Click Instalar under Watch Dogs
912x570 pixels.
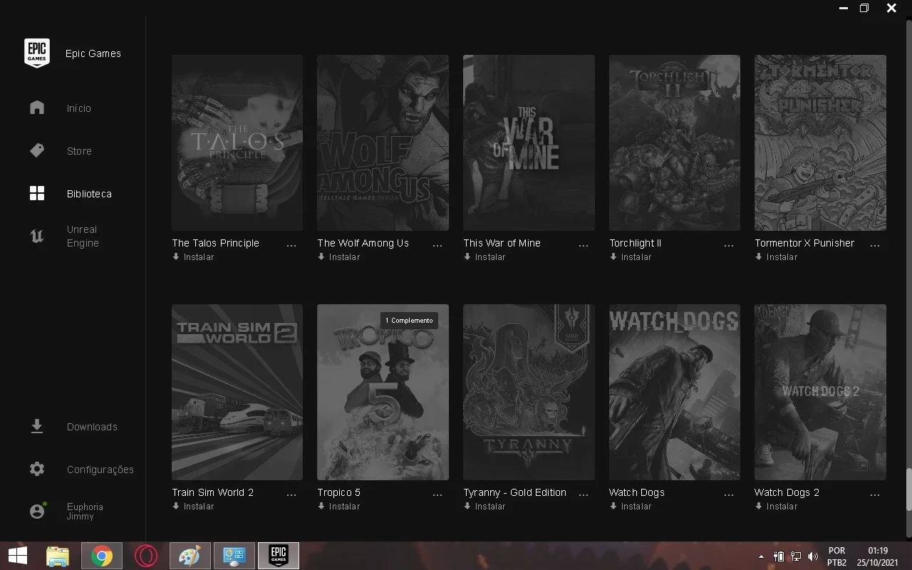coord(631,507)
